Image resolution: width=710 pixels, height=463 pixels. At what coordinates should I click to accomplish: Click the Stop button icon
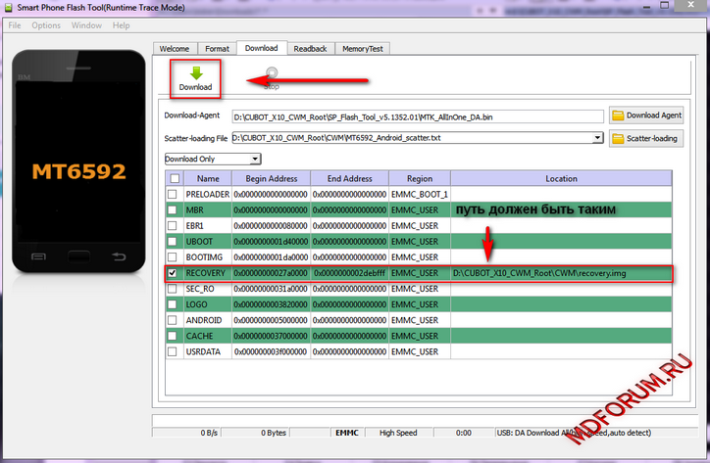tap(272, 72)
